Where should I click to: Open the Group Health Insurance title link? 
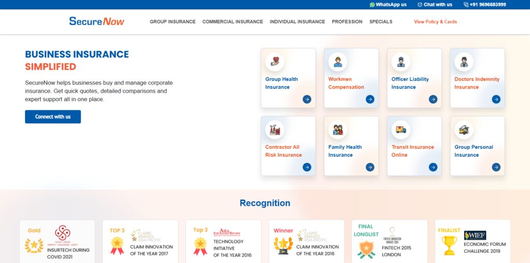[282, 83]
